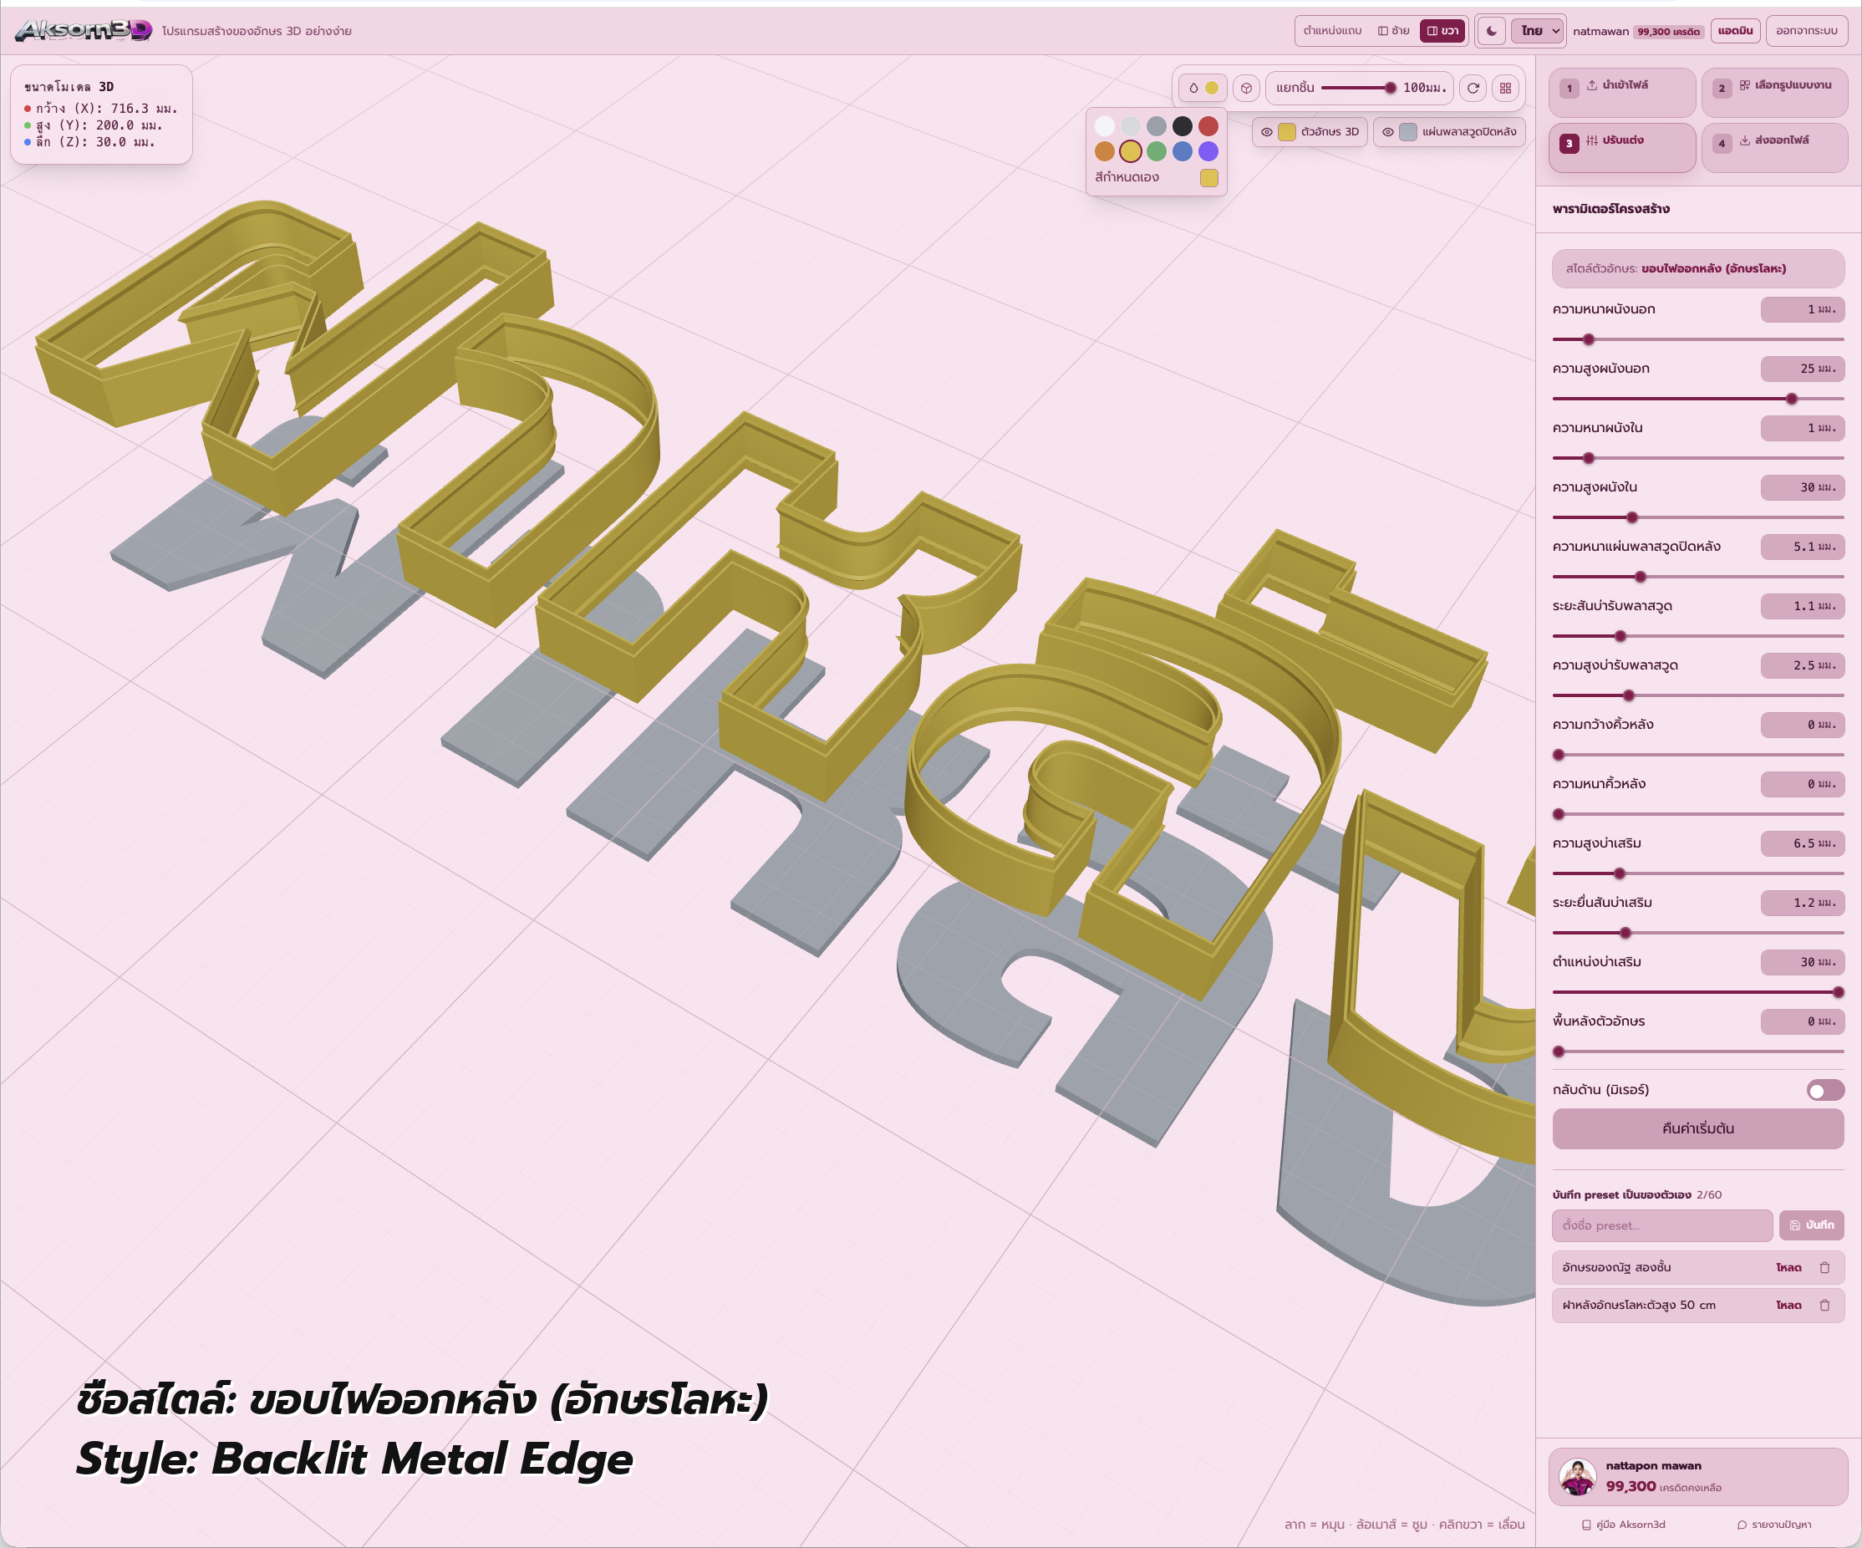1862x1548 pixels.
Task: Open the สไตล์ตัวอักษร style selector
Action: (x=1698, y=268)
